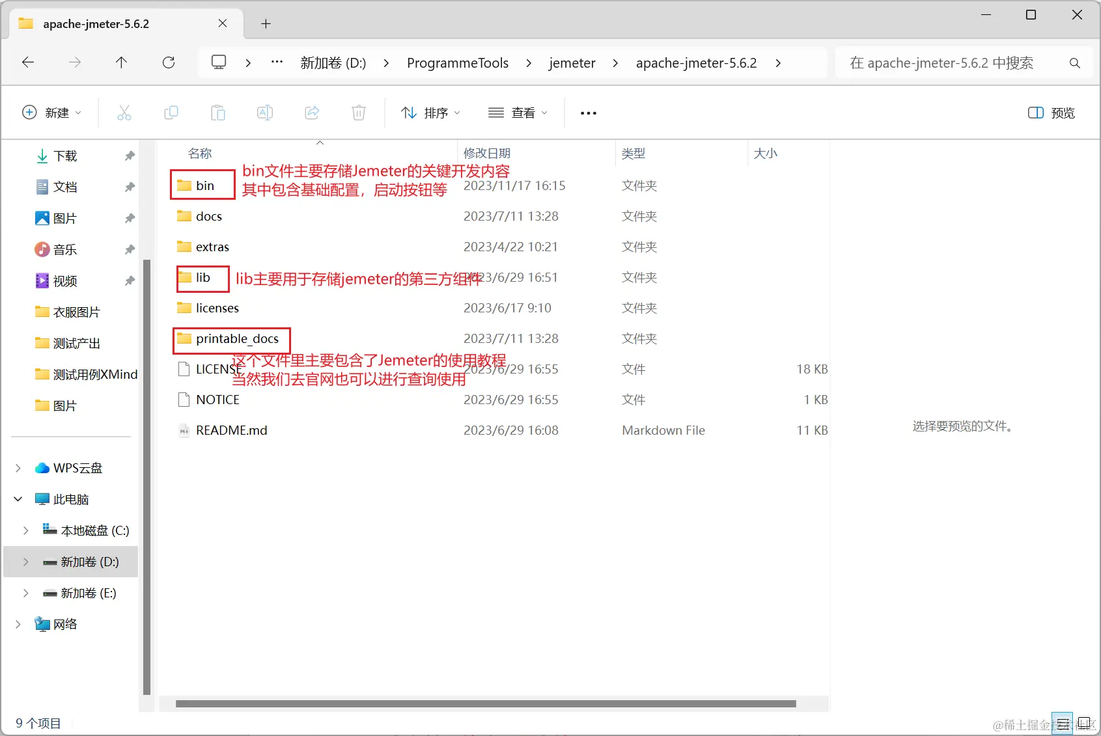Switch to large icons view in status bar
This screenshot has width=1101, height=736.
click(x=1084, y=724)
